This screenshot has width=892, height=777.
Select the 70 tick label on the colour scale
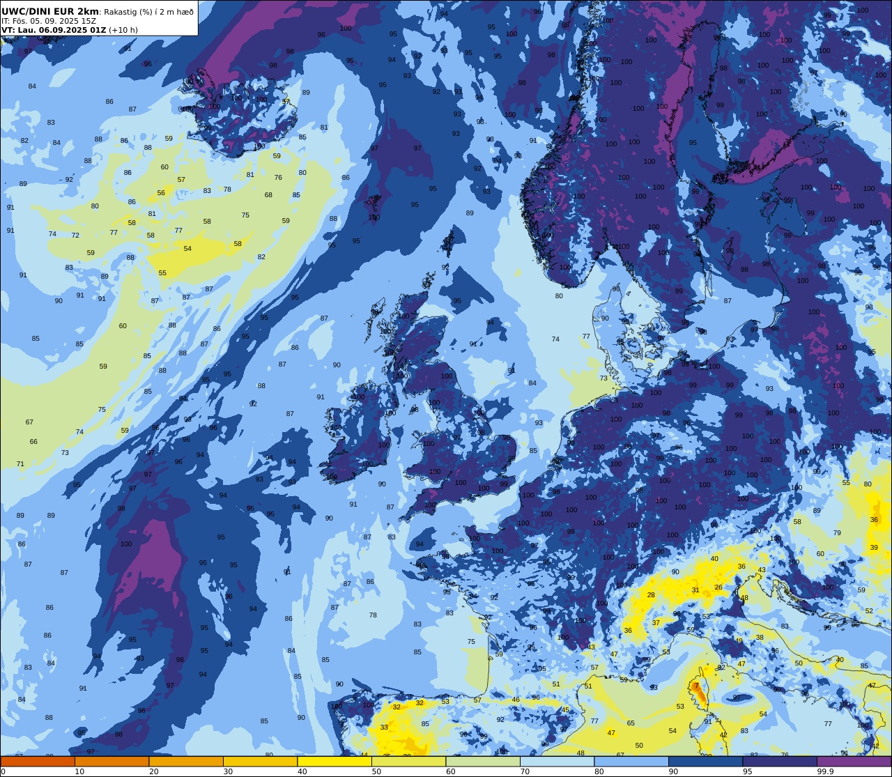(525, 771)
